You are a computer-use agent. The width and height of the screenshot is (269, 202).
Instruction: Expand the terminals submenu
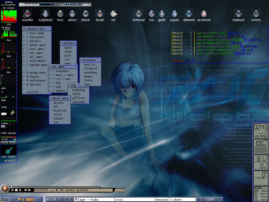(x=37, y=37)
